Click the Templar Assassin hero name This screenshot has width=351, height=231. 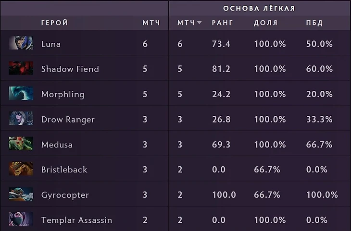76,220
